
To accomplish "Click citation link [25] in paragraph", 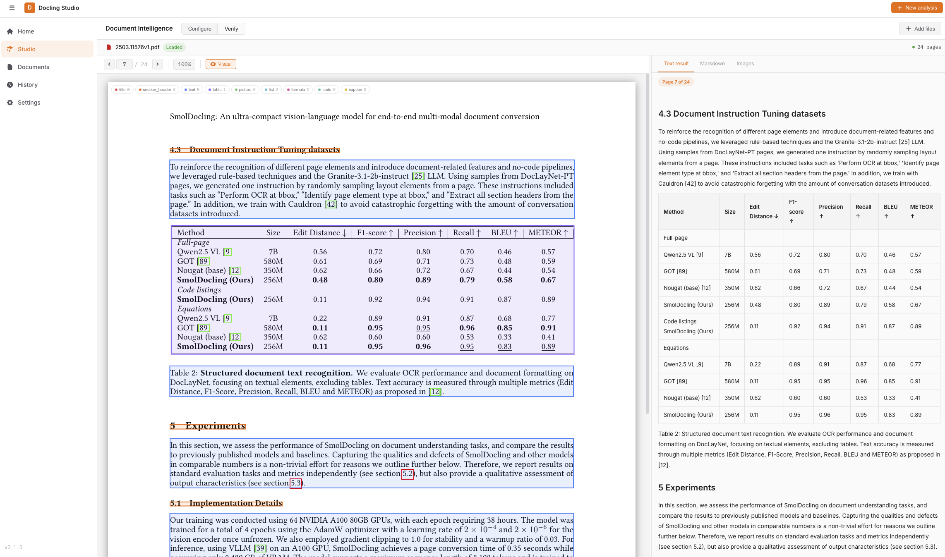I will 418,176.
